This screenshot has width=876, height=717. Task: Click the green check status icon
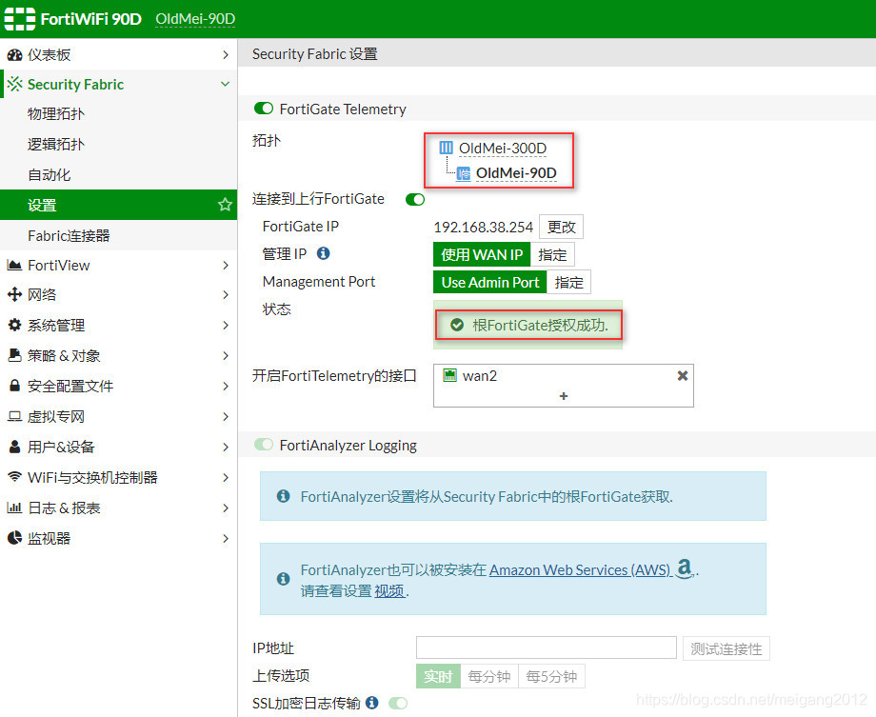(x=457, y=325)
